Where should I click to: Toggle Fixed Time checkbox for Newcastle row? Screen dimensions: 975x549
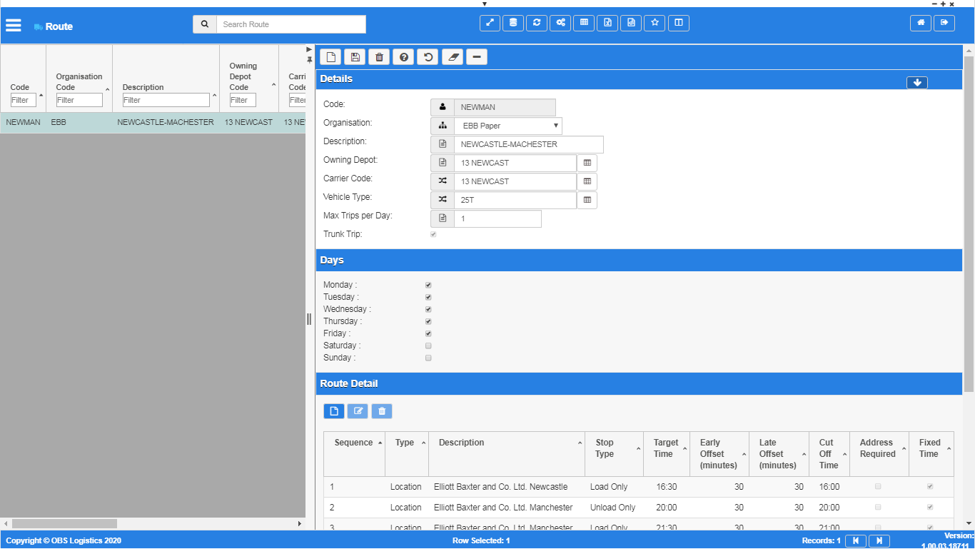tap(929, 487)
